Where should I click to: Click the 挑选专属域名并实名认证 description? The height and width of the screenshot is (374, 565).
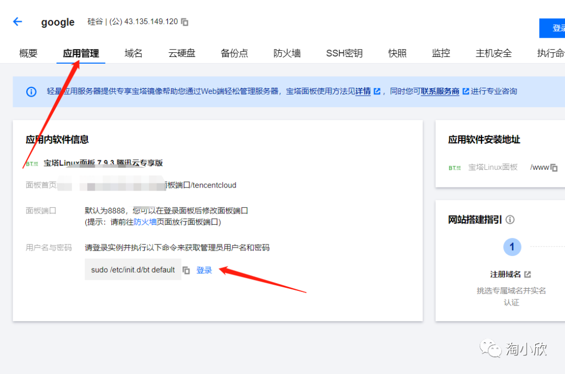(x=511, y=296)
